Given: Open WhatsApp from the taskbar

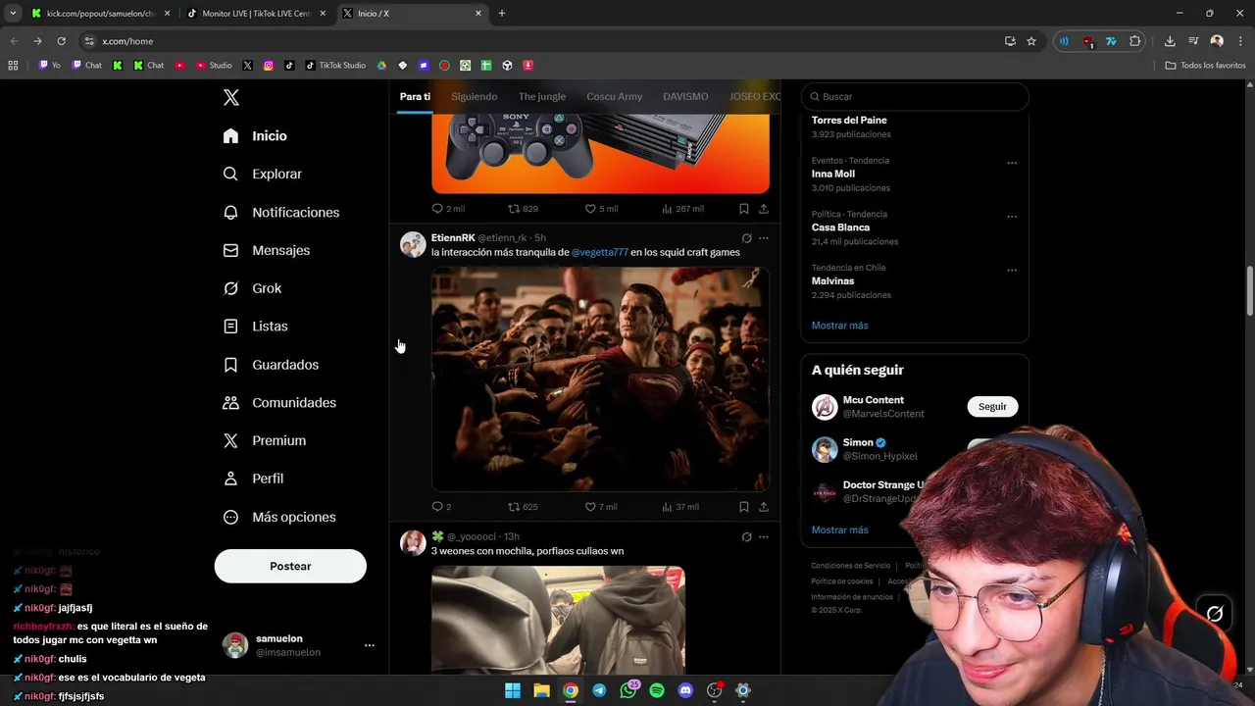Looking at the screenshot, I should tap(628, 690).
